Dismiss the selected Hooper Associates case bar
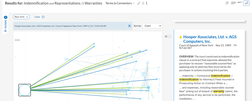This screenshot has height=101, width=252. (x=129, y=26)
